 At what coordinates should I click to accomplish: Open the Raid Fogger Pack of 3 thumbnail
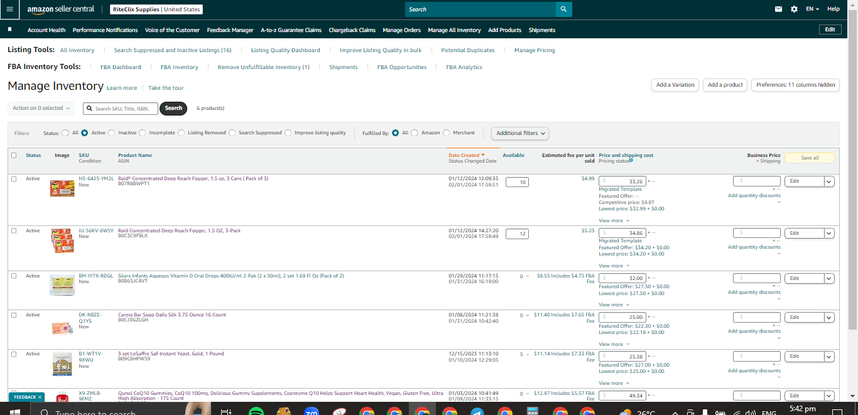pos(62,188)
